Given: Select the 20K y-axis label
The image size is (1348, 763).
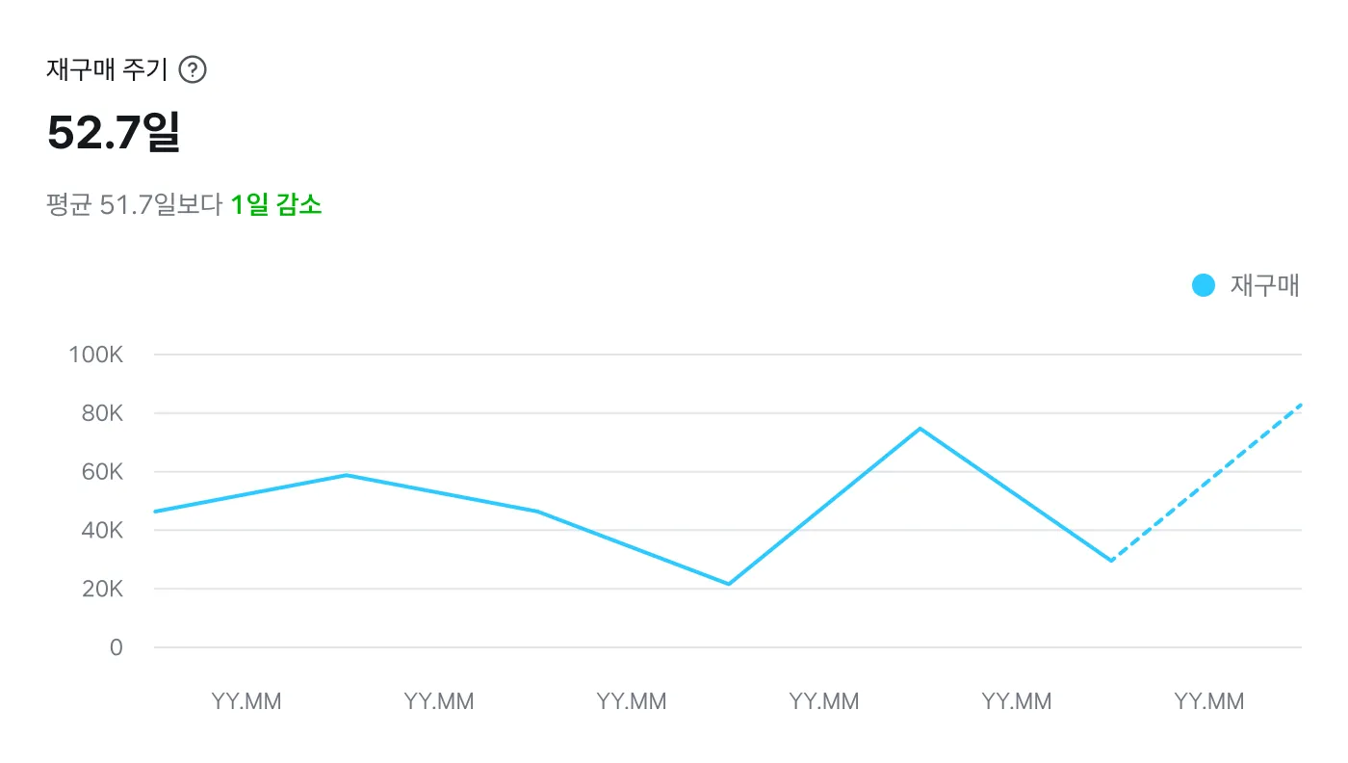Looking at the screenshot, I should point(100,589).
